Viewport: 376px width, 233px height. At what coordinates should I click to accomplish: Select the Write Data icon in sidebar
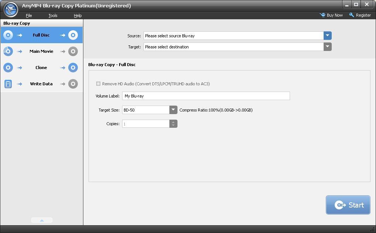click(8, 83)
